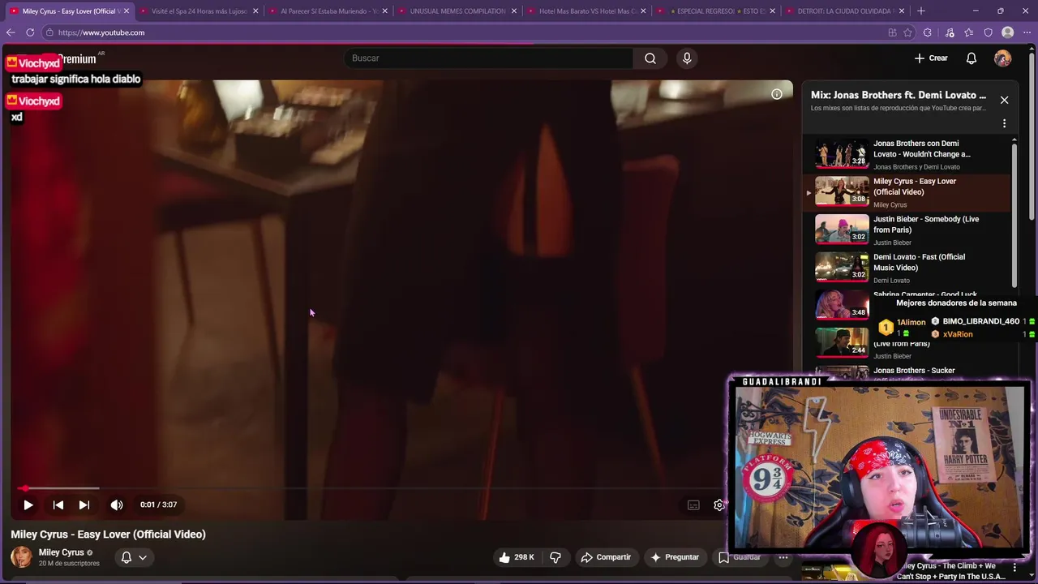This screenshot has width=1038, height=584.
Task: Select Demi Lovato Fast playlist item
Action: point(908,268)
